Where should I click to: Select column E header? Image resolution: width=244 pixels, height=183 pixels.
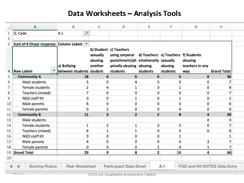pyautogui.click(x=149, y=27)
